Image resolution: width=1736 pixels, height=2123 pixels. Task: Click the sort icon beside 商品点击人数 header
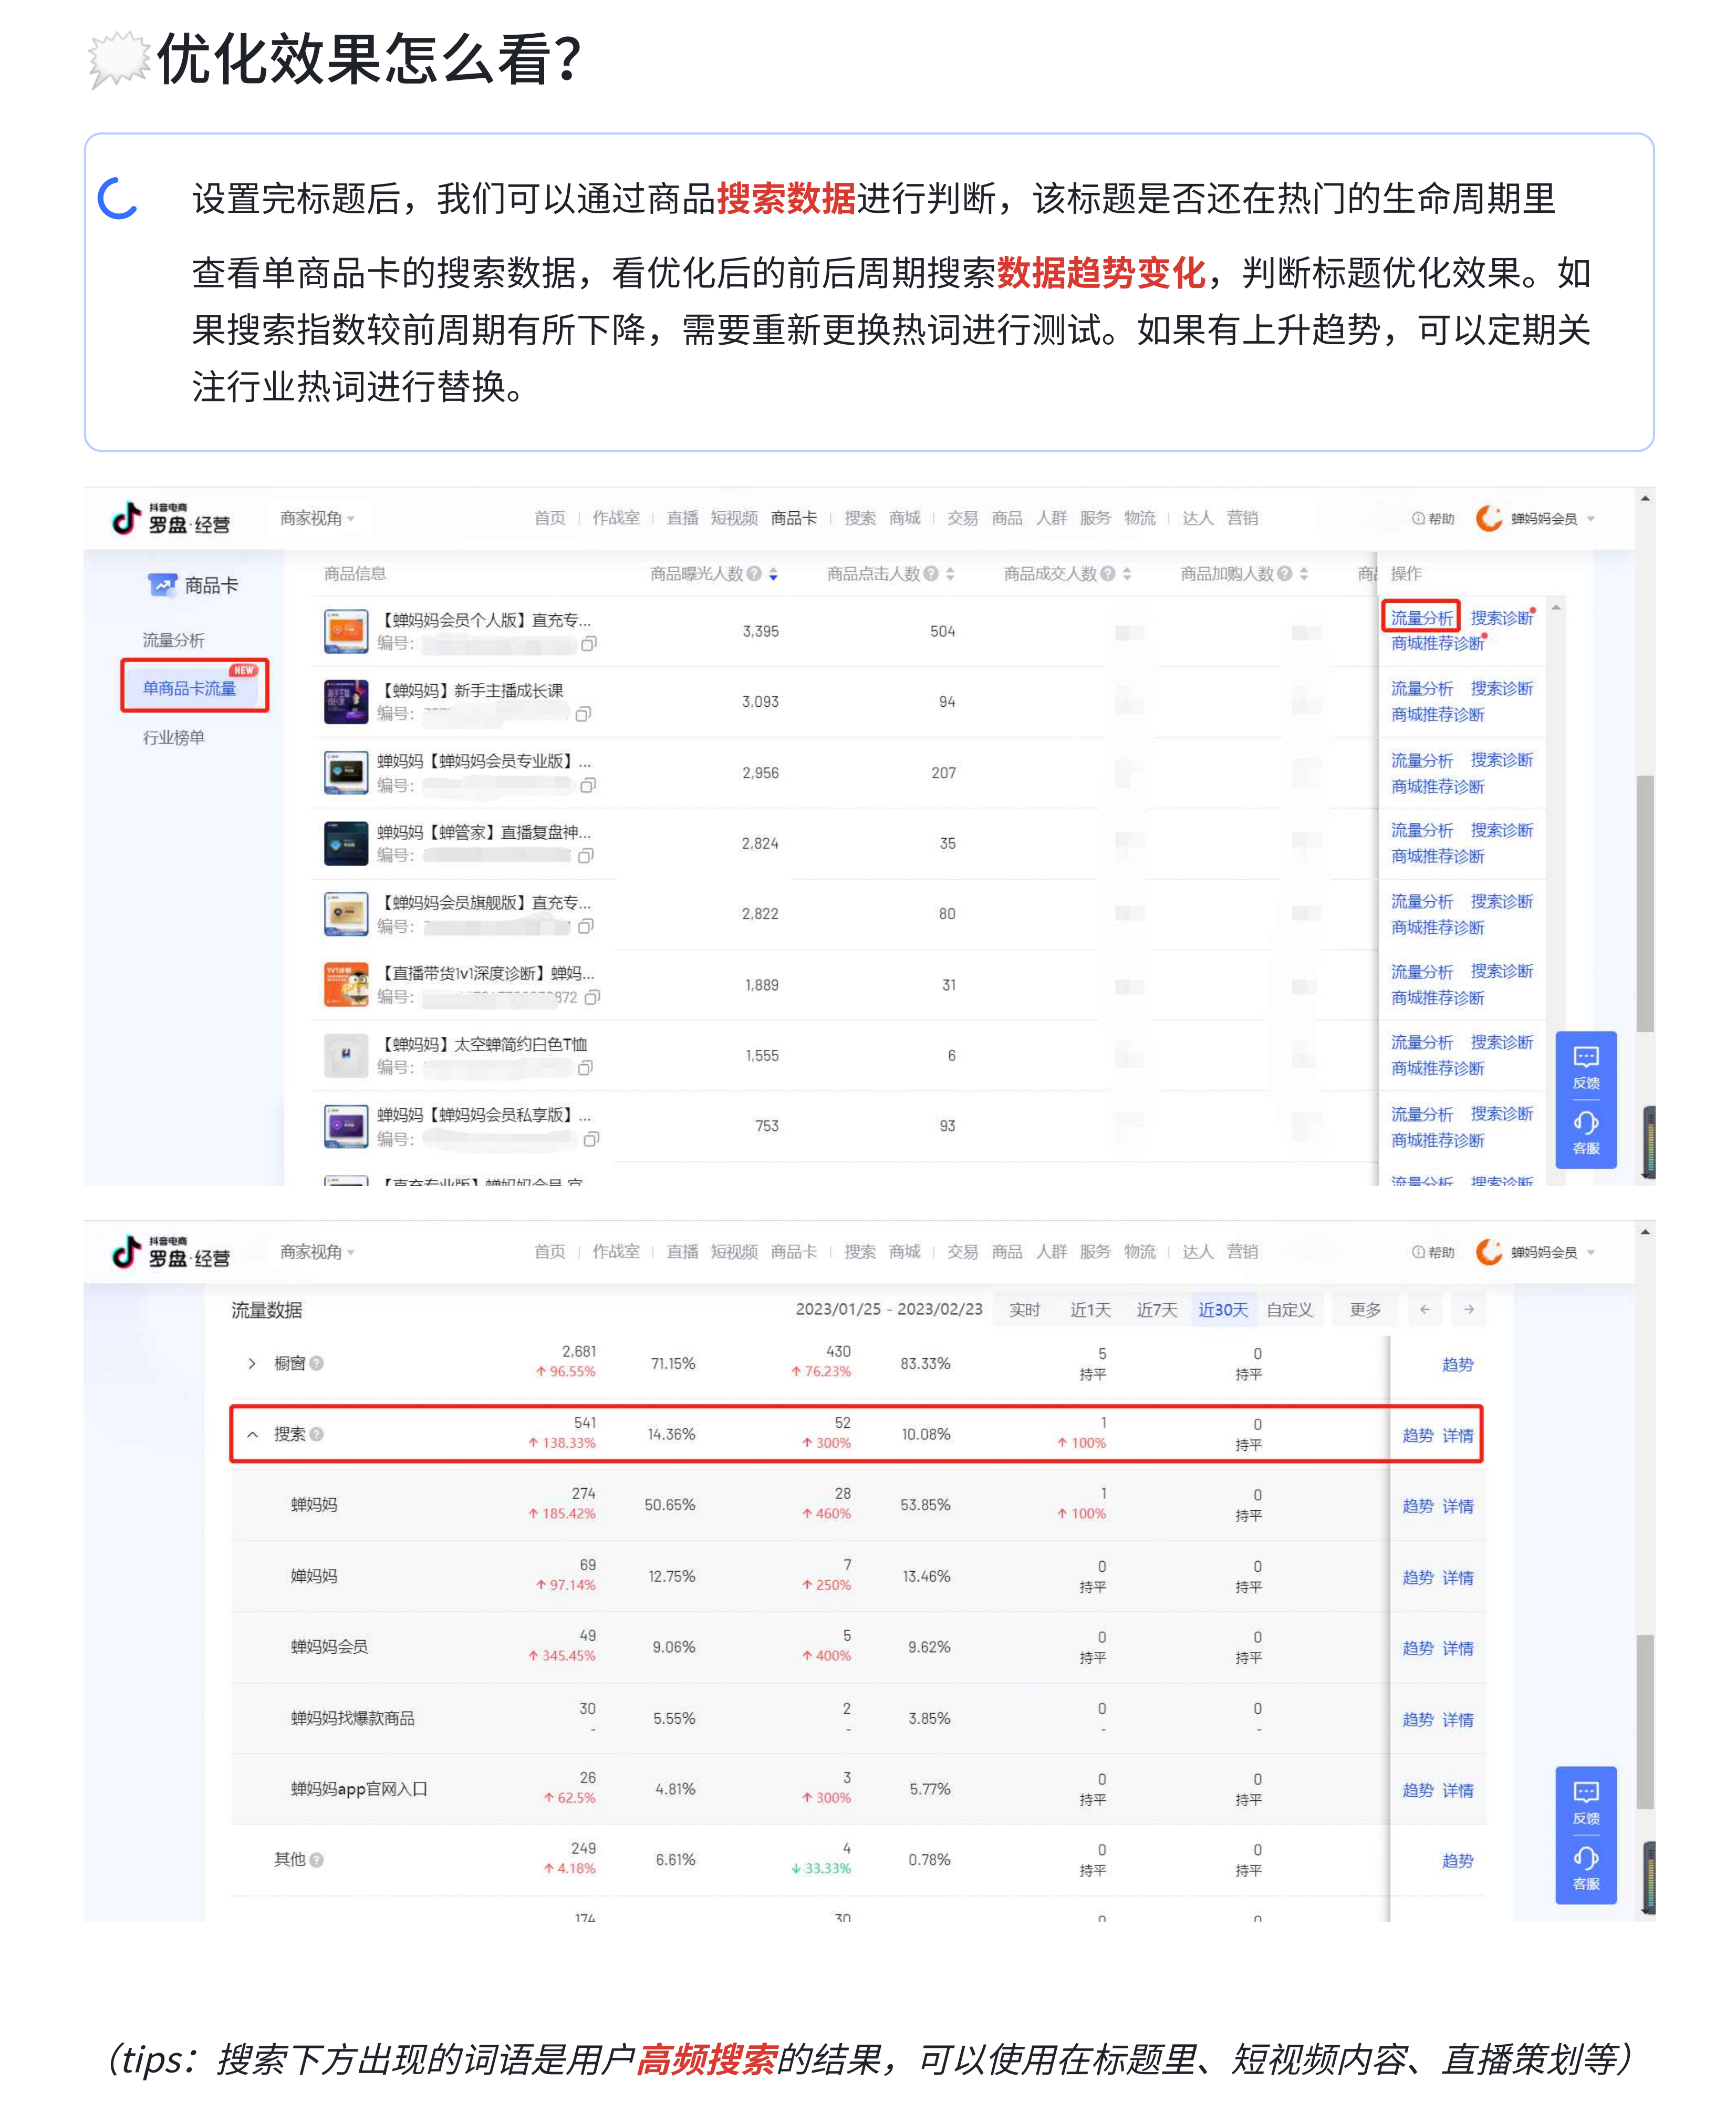[950, 574]
